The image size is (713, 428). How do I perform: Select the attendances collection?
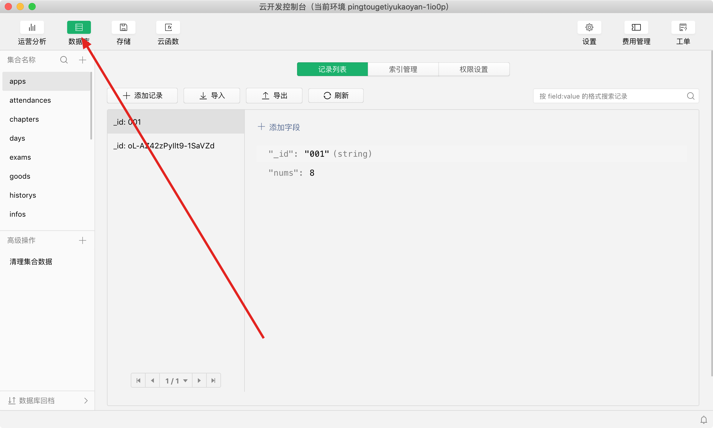click(x=30, y=100)
